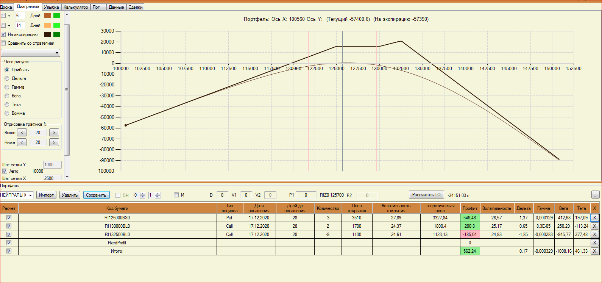The image size is (602, 283).
Task: Switch to the Доска tab
Action: pos(6,7)
